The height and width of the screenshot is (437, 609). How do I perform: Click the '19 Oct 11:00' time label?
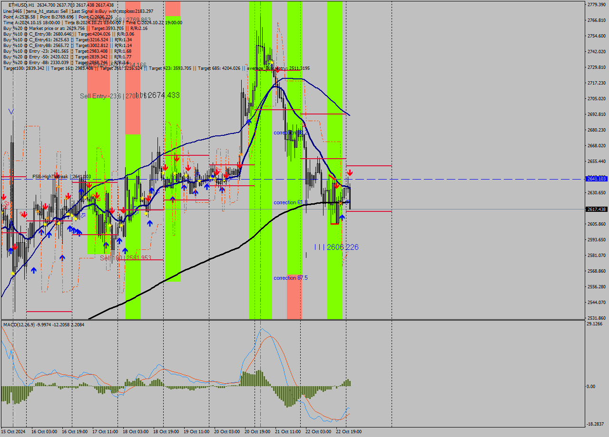pos(196,432)
